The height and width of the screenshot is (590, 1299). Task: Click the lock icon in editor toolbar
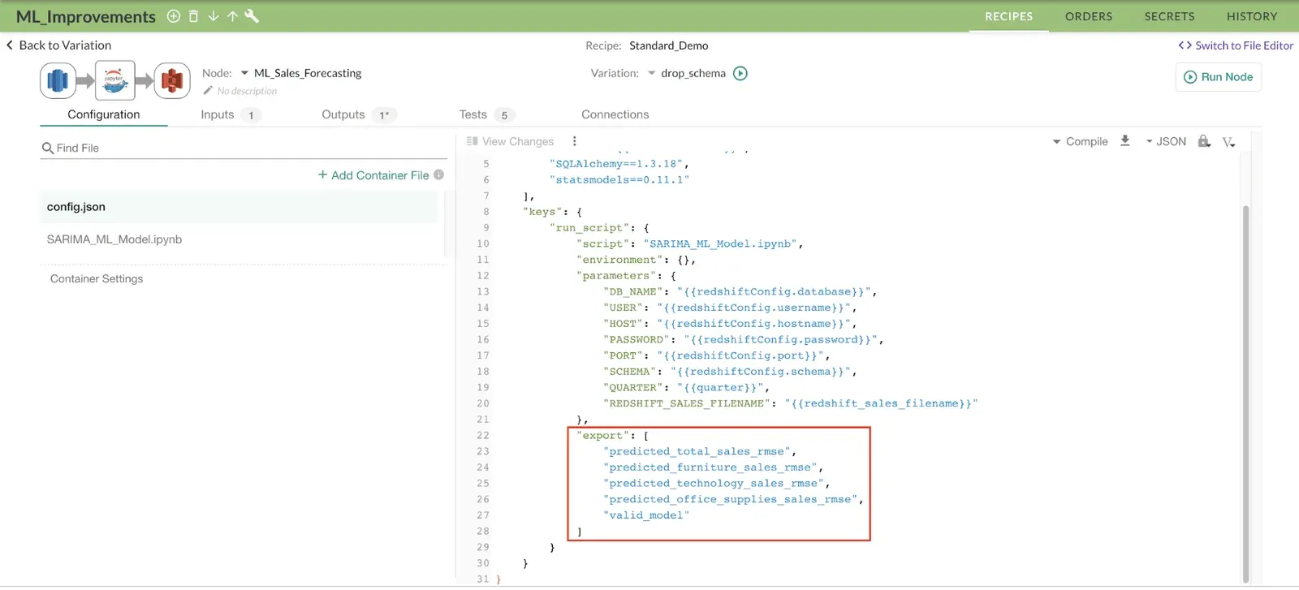click(x=1204, y=141)
